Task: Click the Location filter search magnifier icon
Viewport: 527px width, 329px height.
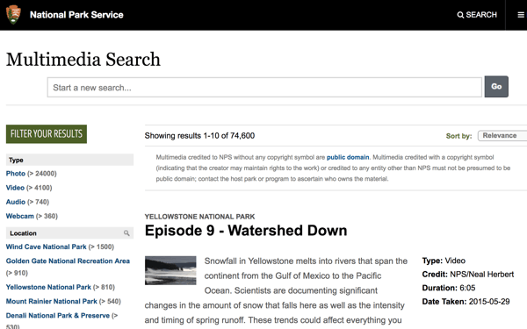Action: (x=126, y=233)
